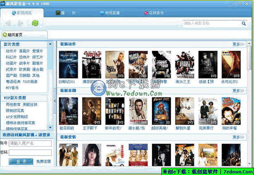Select 日韩剧 category

pyautogui.click(x=24, y=76)
